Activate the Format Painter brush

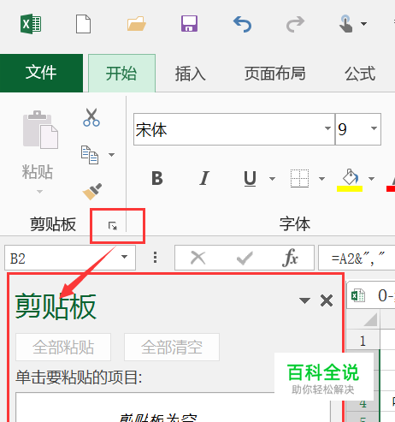pyautogui.click(x=92, y=192)
